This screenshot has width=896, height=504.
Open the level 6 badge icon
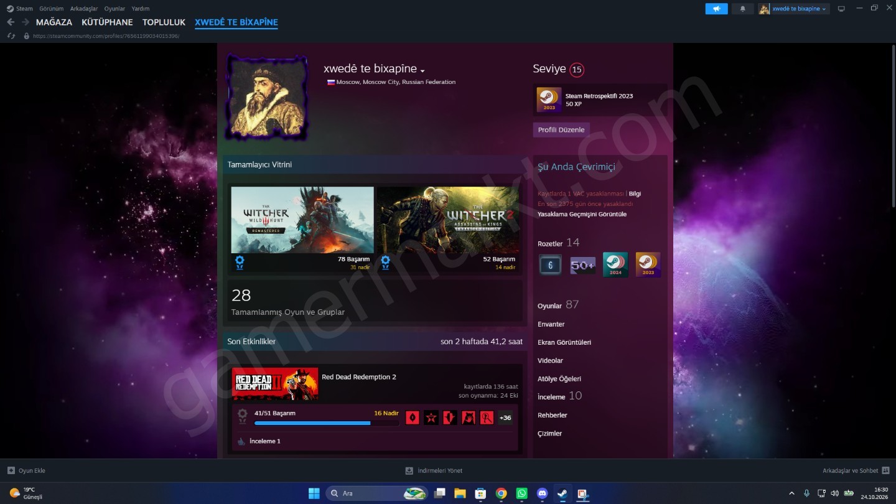click(550, 265)
